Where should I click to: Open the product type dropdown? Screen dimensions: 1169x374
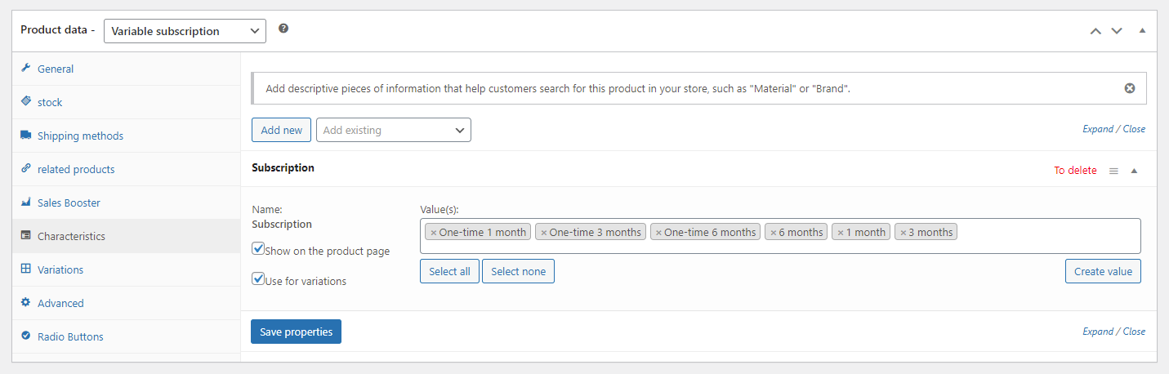185,31
